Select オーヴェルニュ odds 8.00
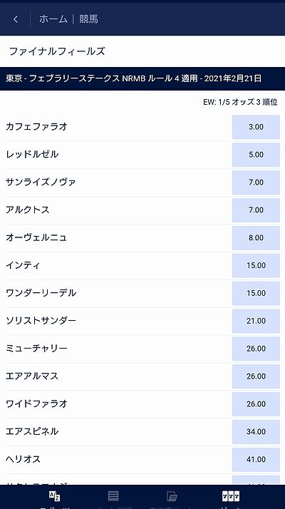 coord(256,237)
